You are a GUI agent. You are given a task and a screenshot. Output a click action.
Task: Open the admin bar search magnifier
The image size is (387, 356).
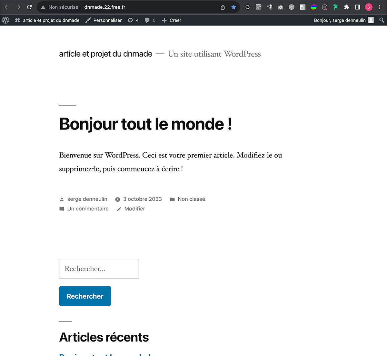[x=382, y=20]
